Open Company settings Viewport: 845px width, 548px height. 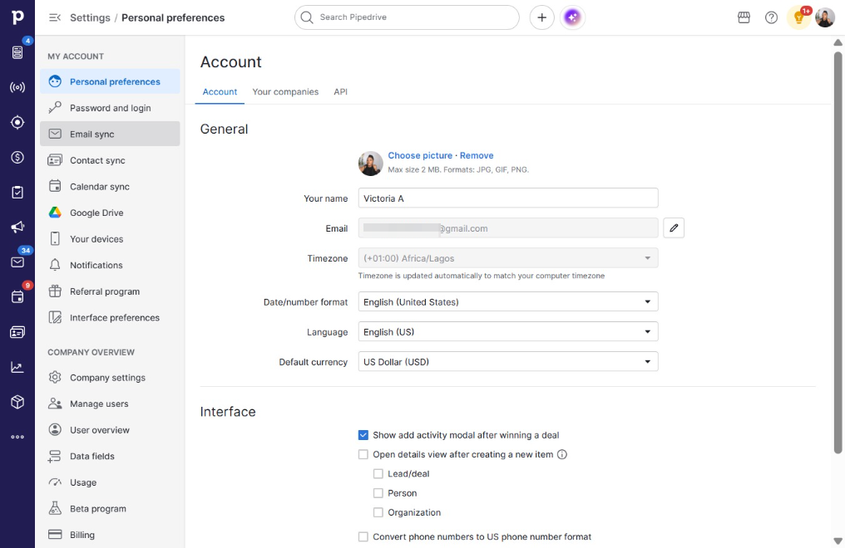click(110, 378)
